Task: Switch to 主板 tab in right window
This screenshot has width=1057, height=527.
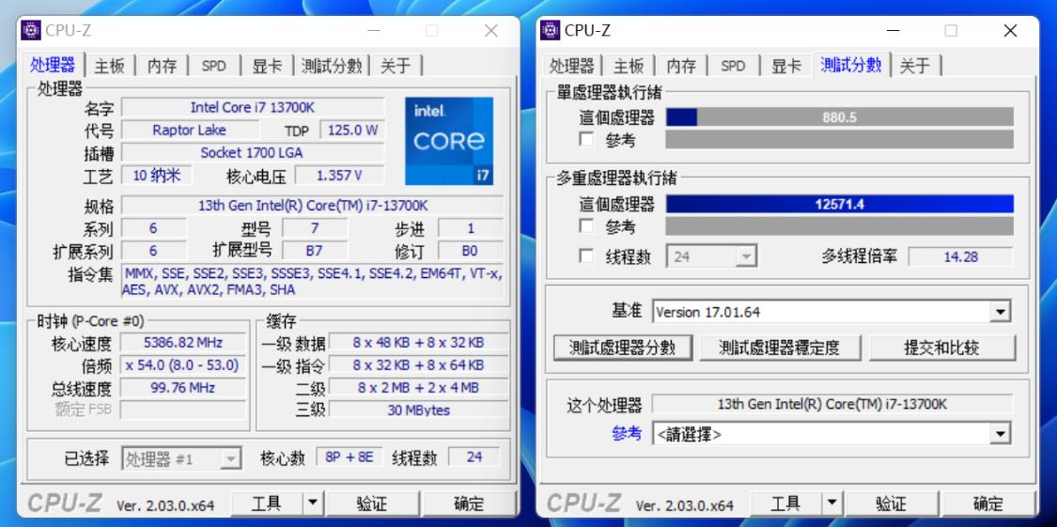Action: [629, 66]
